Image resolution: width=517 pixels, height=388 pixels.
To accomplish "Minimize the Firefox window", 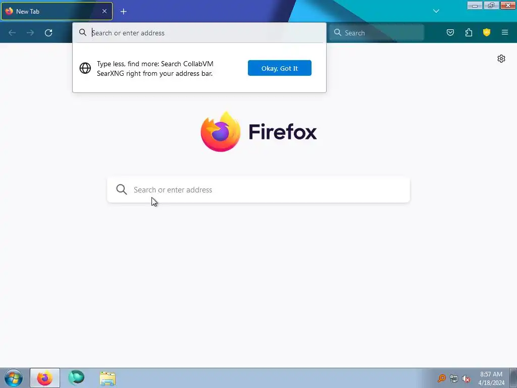I will (475, 5).
